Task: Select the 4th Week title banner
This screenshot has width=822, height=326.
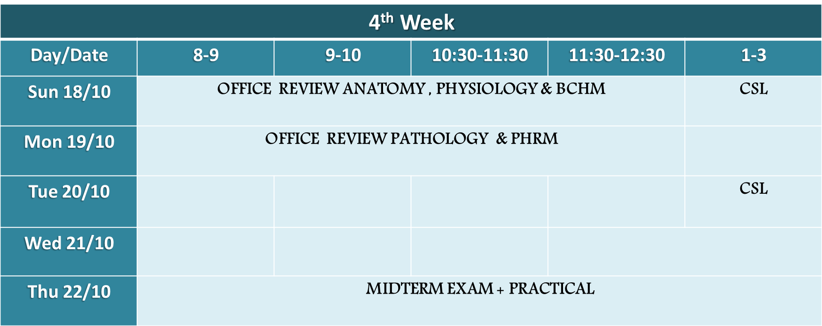Action: pyautogui.click(x=411, y=22)
